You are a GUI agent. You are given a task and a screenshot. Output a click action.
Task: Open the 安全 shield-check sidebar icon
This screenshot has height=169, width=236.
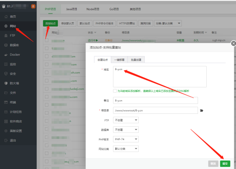6,74
